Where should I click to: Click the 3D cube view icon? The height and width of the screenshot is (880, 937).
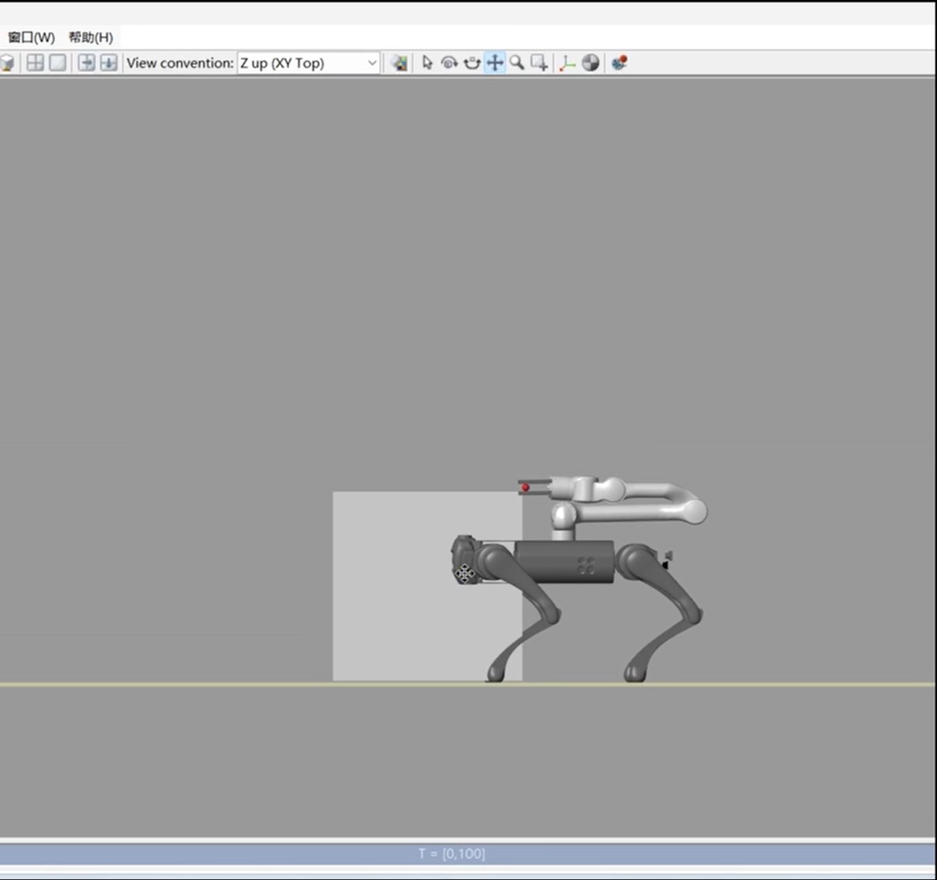click(7, 63)
